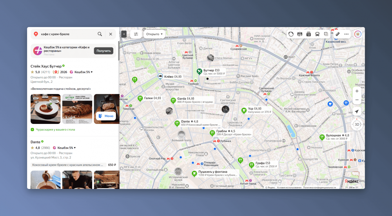Select the Галки map pin
The image size is (392, 216).
point(140,98)
